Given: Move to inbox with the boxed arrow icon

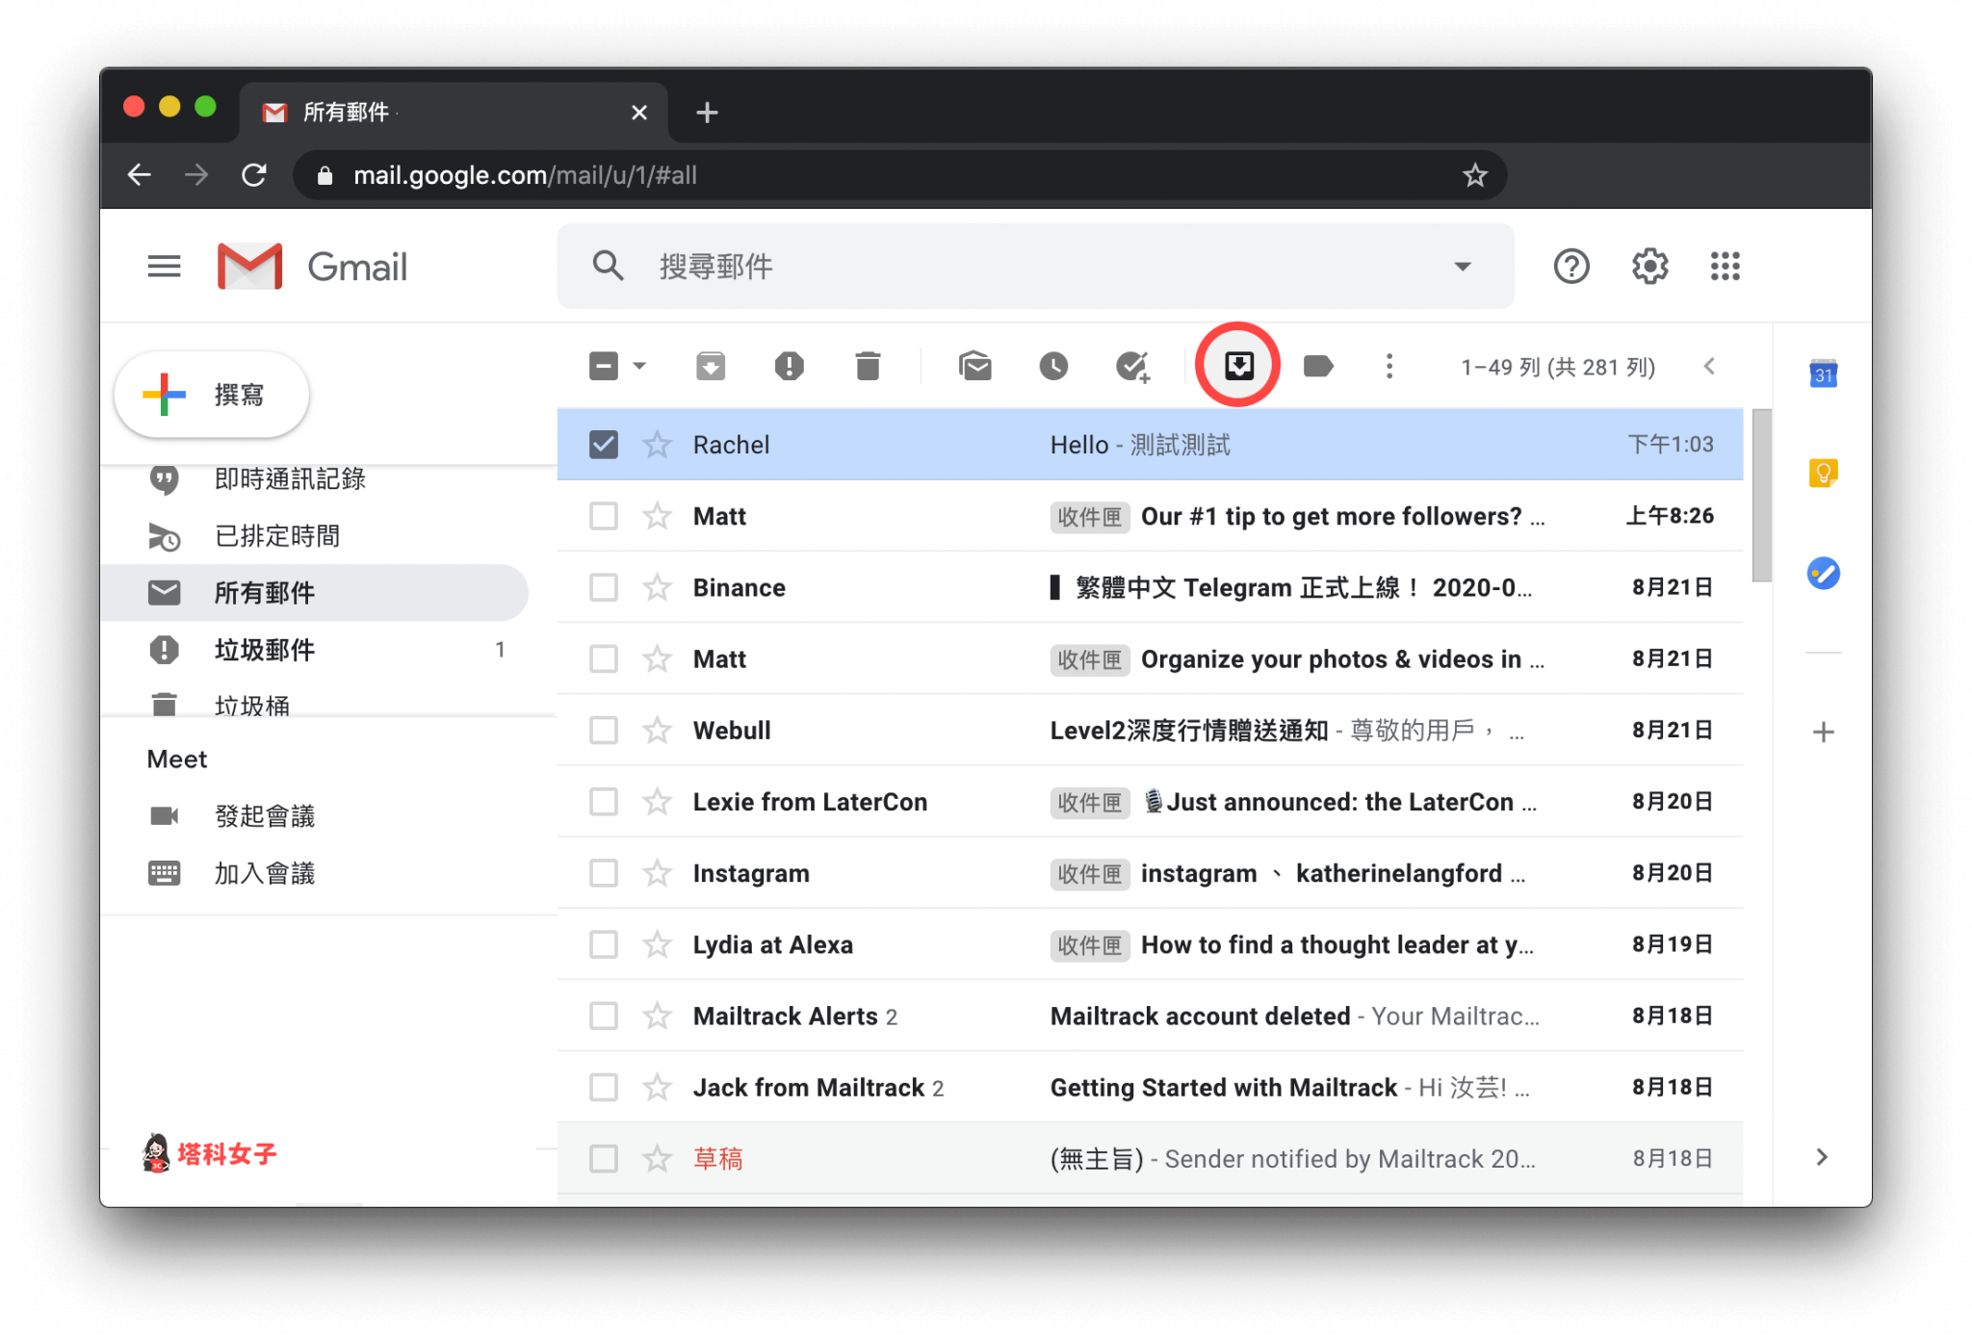Looking at the screenshot, I should click(1238, 365).
